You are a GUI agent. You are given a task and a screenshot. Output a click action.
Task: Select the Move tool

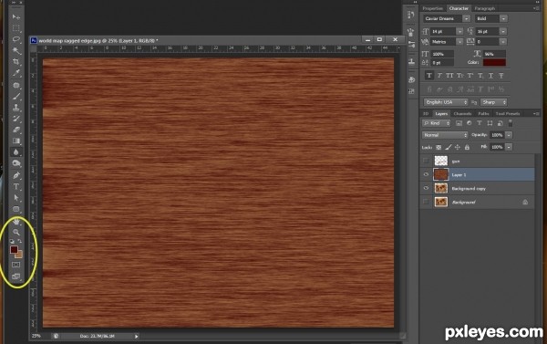click(x=16, y=16)
